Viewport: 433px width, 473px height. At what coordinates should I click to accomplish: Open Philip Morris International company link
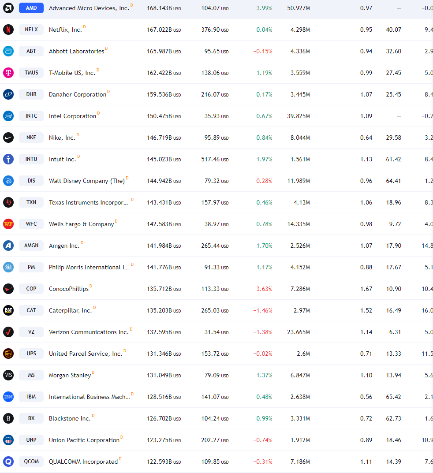point(89,267)
